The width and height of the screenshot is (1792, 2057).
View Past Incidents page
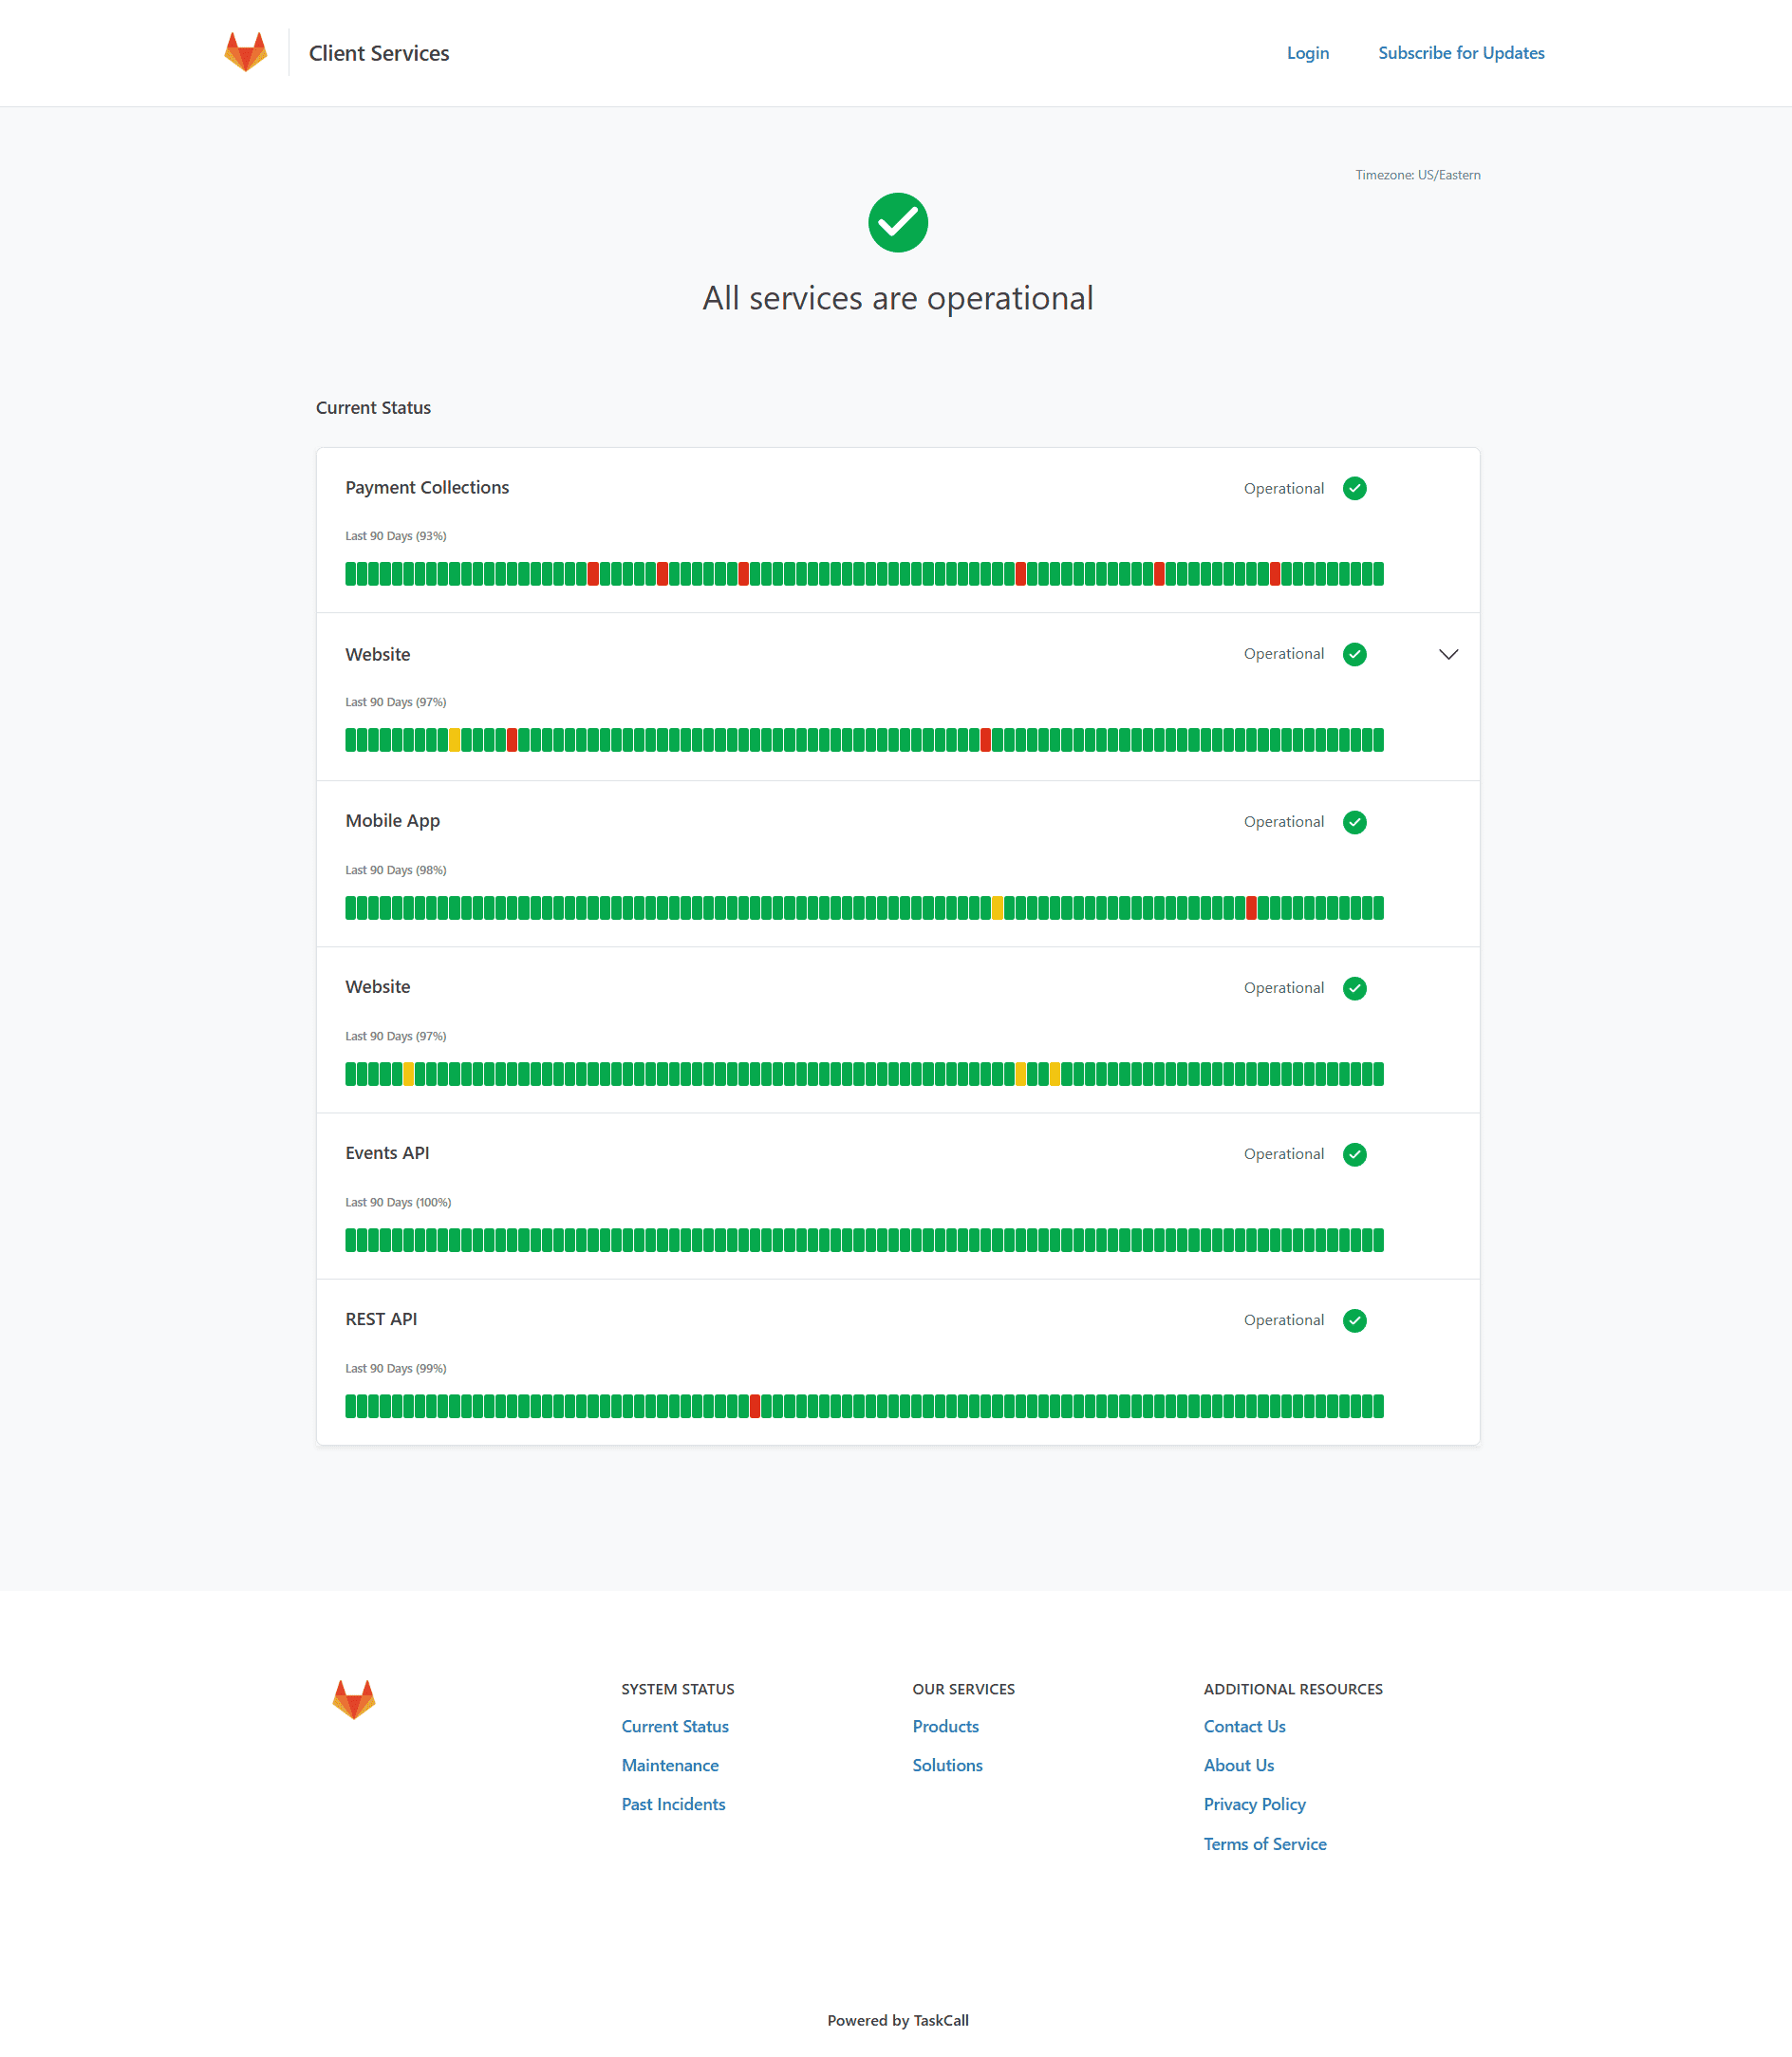673,1804
